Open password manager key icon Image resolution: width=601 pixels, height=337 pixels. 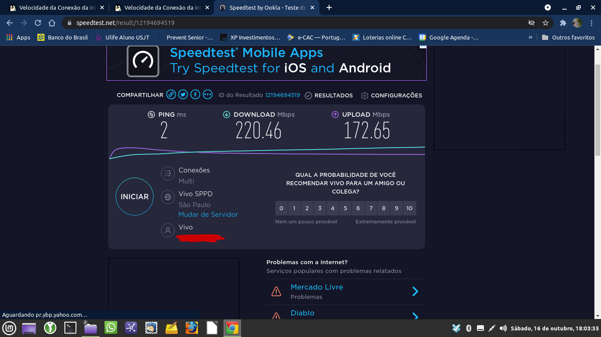tap(50, 328)
